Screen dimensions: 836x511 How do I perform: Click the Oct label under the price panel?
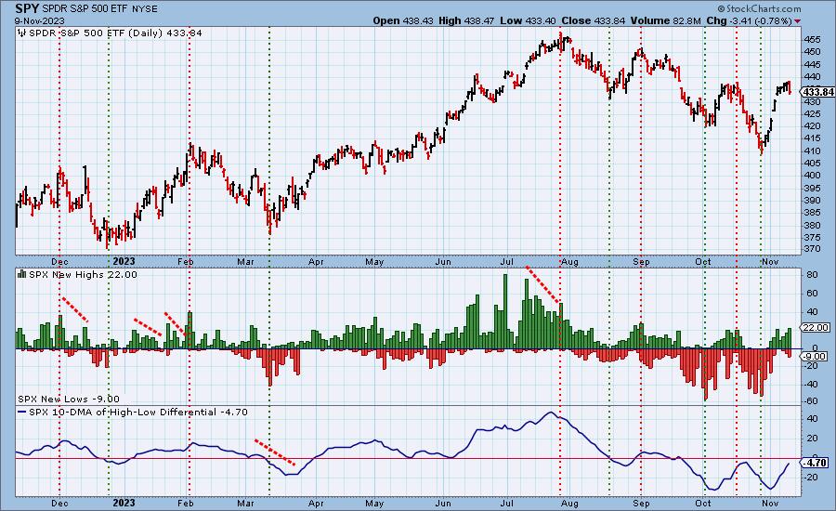point(703,262)
